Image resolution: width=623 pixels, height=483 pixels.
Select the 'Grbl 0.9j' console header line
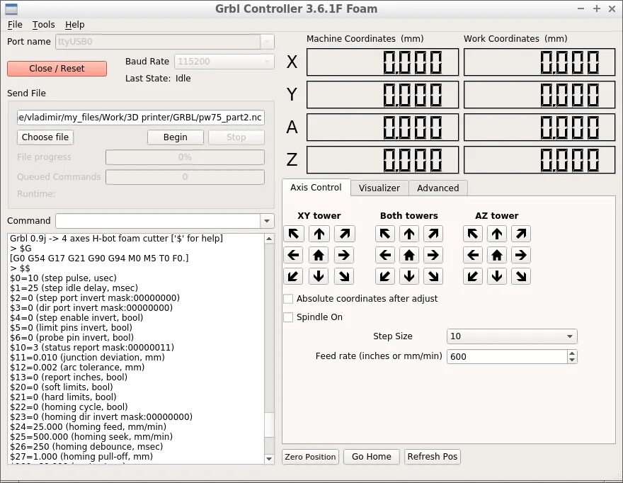pyautogui.click(x=116, y=239)
